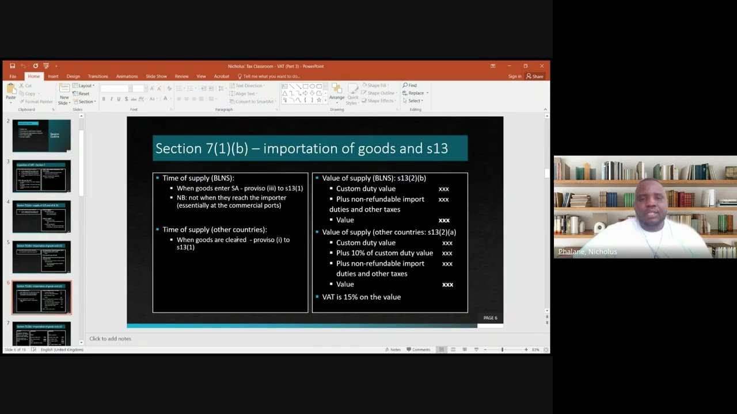
Task: Insert a New Slide
Action: tap(64, 94)
